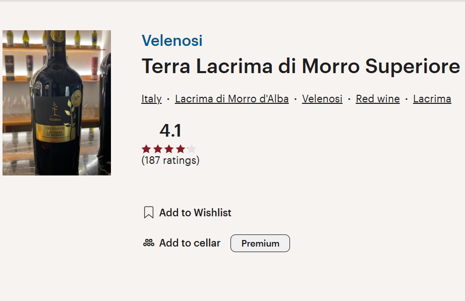Image resolution: width=465 pixels, height=301 pixels.
Task: Open the Italy country link
Action: tap(151, 99)
